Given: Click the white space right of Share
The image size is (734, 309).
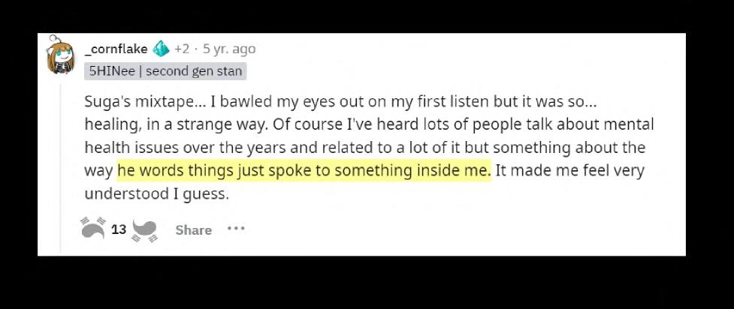Looking at the screenshot, I should coord(451,229).
